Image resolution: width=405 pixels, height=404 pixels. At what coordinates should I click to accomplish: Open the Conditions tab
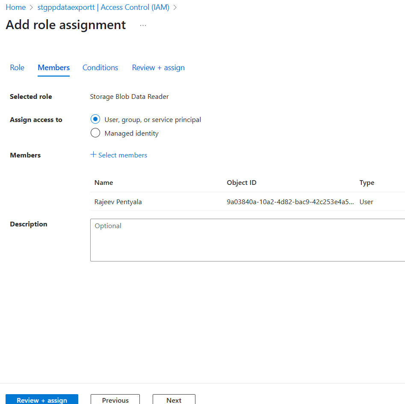click(x=100, y=68)
